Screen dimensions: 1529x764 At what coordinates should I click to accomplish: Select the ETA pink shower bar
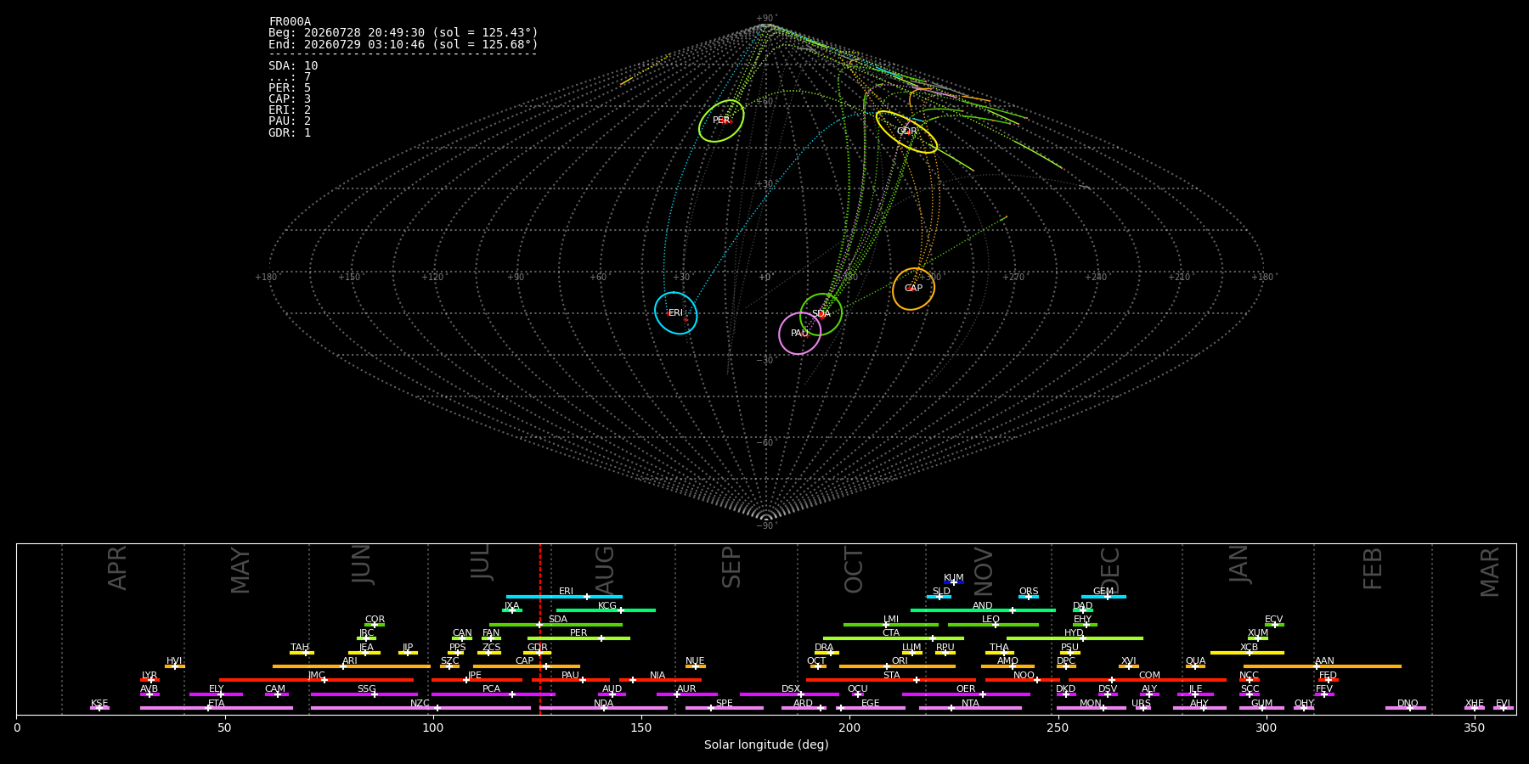pos(217,708)
